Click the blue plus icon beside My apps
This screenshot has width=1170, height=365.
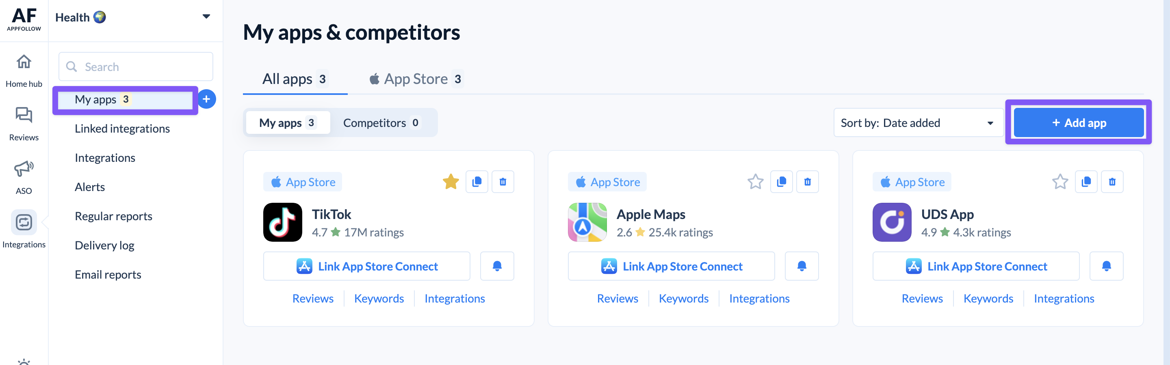click(x=206, y=99)
